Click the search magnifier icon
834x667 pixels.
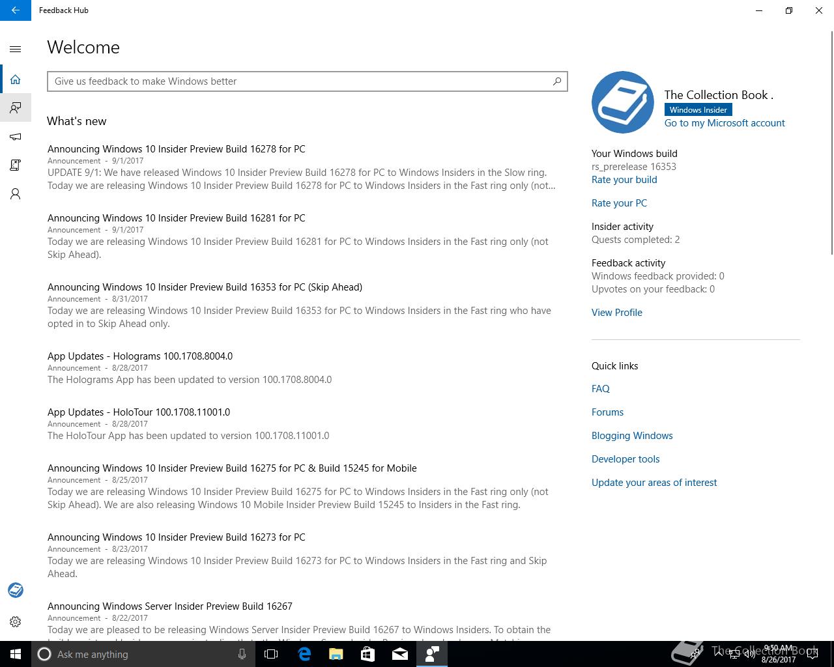coord(557,81)
